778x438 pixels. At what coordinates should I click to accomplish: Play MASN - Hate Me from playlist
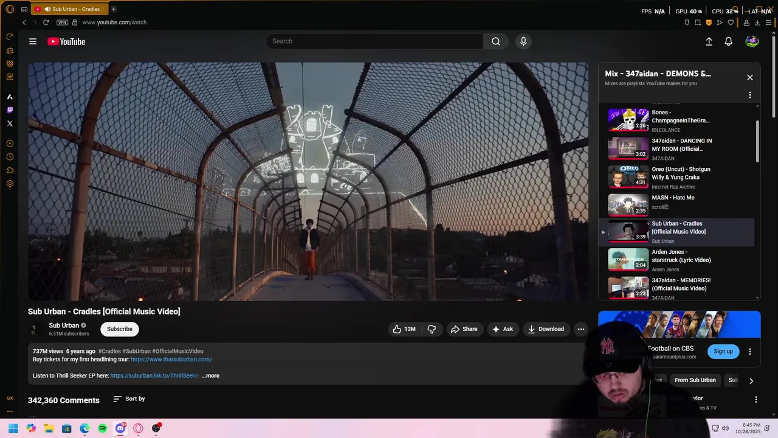pos(676,204)
